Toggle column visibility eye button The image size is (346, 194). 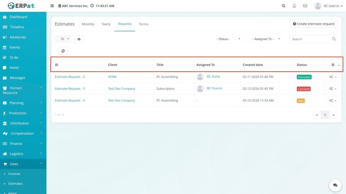pyautogui.click(x=79, y=39)
